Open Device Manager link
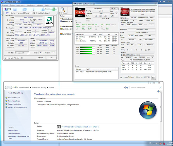173x146 pixels. click(14, 98)
